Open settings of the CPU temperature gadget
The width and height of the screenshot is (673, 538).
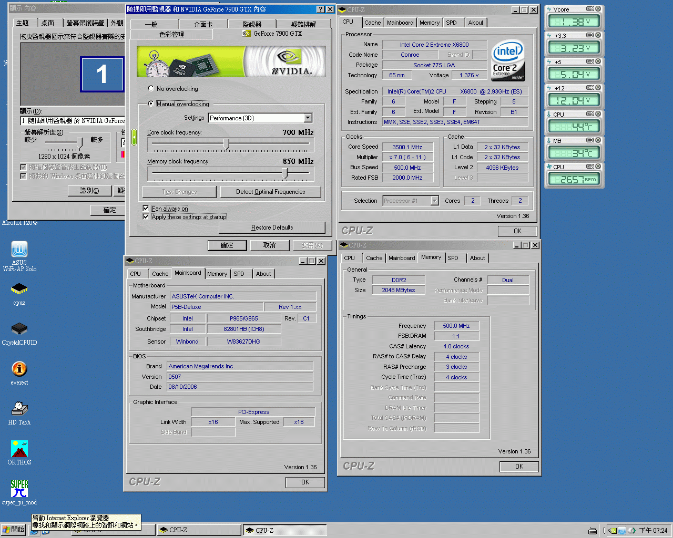pyautogui.click(x=590, y=114)
